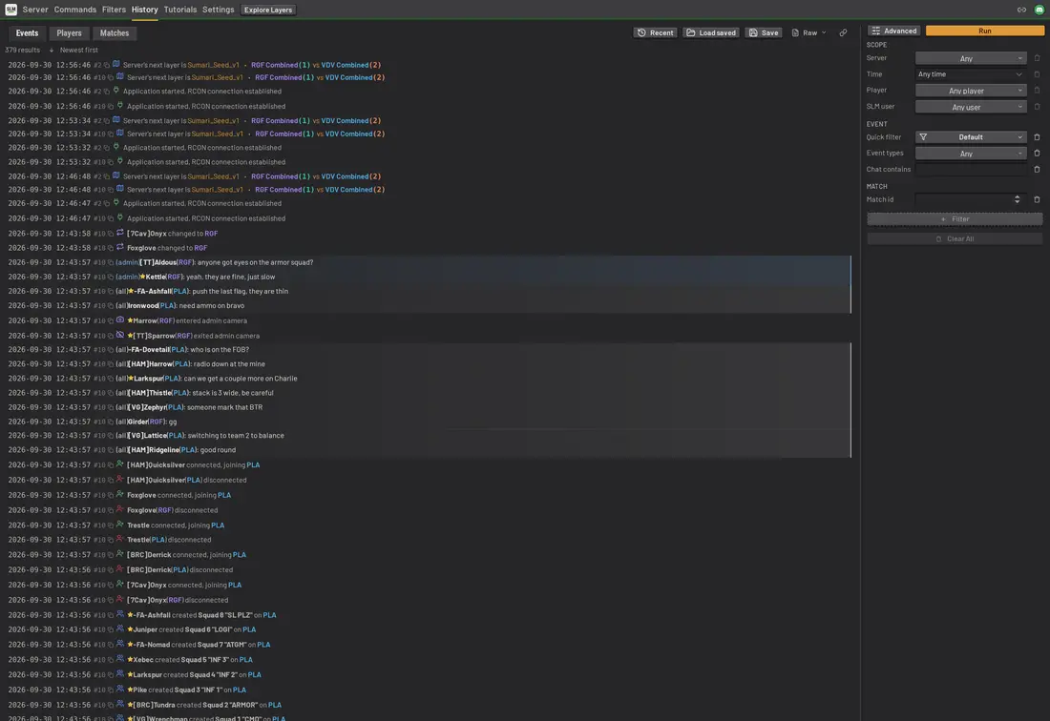Click team-change icon on [7Cav]Onyx changed row
The height and width of the screenshot is (721, 1050).
(120, 233)
